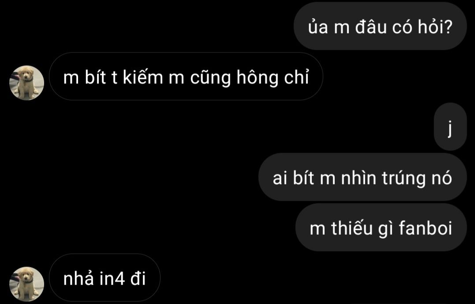This screenshot has width=475, height=304.
Task: Select the 'm bít t kiếm m cũng hông chỉ' bubble
Action: (x=186, y=76)
